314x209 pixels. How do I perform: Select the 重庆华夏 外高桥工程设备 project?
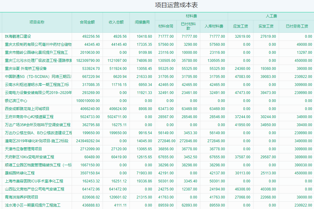(x=26, y=69)
